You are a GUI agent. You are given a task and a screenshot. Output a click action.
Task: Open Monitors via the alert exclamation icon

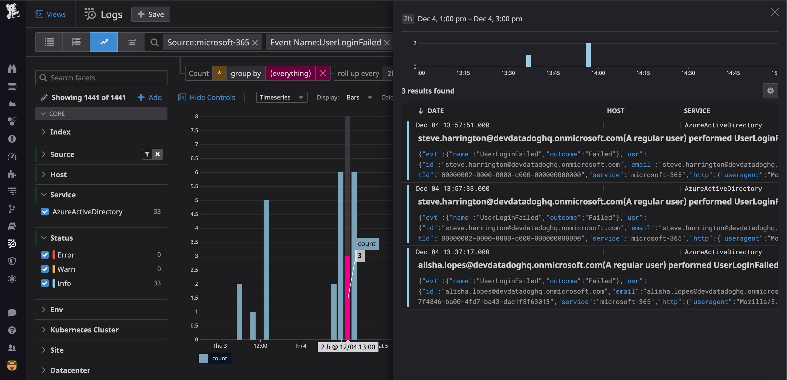pyautogui.click(x=12, y=139)
